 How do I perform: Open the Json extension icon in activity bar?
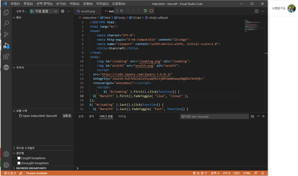(6, 67)
